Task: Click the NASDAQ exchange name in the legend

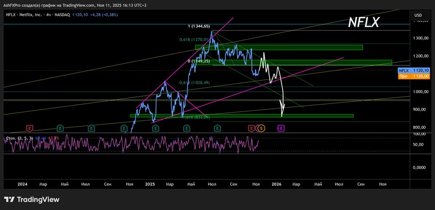Action: (62, 15)
